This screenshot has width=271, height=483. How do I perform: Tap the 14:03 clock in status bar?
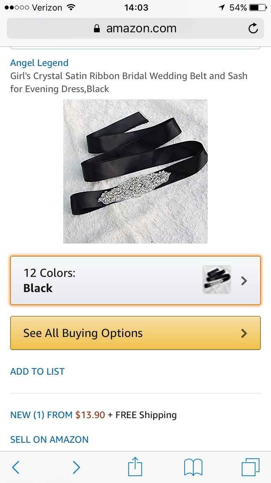click(135, 6)
